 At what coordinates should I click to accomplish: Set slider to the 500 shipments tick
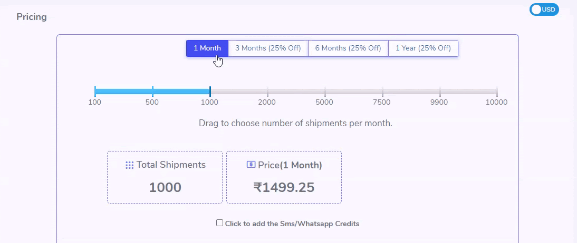coord(152,91)
